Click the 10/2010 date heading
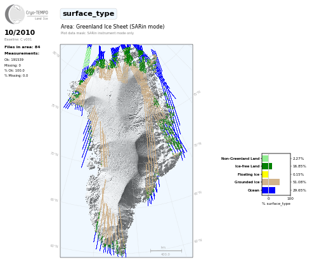 click(x=20, y=32)
